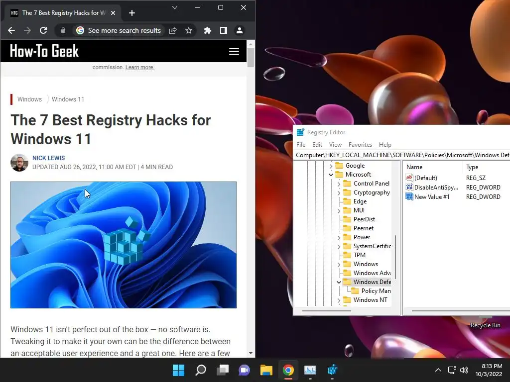Select the Peernet registry key
The height and width of the screenshot is (382, 510).
[x=363, y=228]
